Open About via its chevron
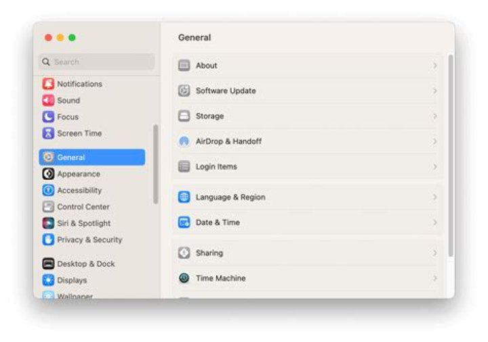Screen dimensions: 488x342 point(434,66)
